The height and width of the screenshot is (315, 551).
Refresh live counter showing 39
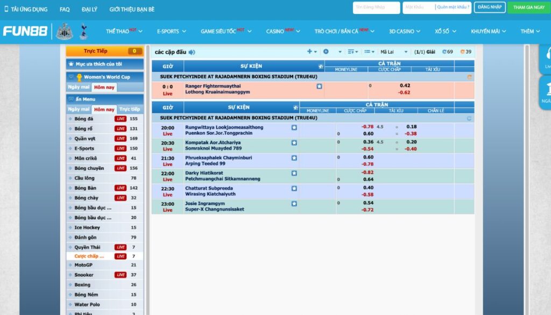pyautogui.click(x=466, y=52)
